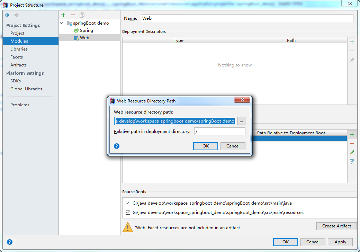Viewport: 360px width, 252px height.
Task: Click Path Relative to Deployment Root header
Action: 291,133
